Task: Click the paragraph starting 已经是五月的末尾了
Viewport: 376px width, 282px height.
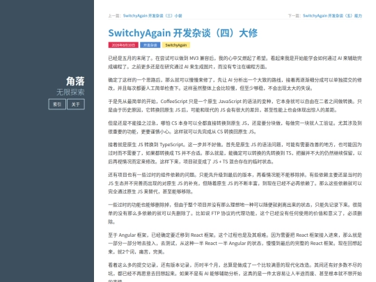Action: (235, 63)
